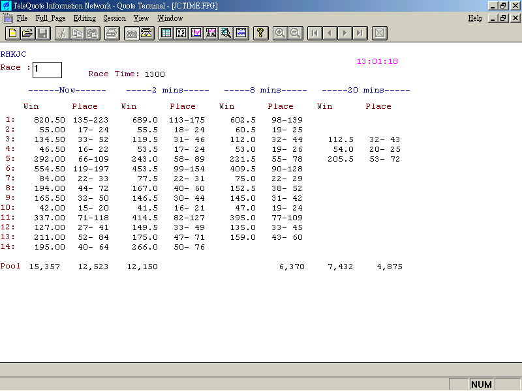Click the Paste clipboard icon
The height and width of the screenshot is (391, 522).
[93, 33]
